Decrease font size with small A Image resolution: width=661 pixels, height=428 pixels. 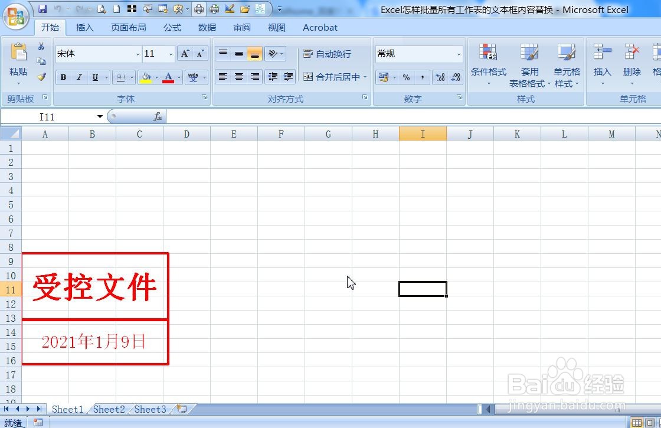200,54
